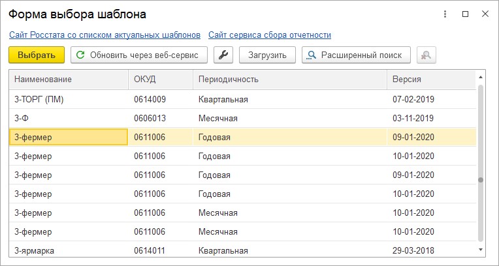This screenshot has height=266, width=499.
Task: Select the 3-ТОРГ (ПМ) row
Action: pyautogui.click(x=242, y=100)
